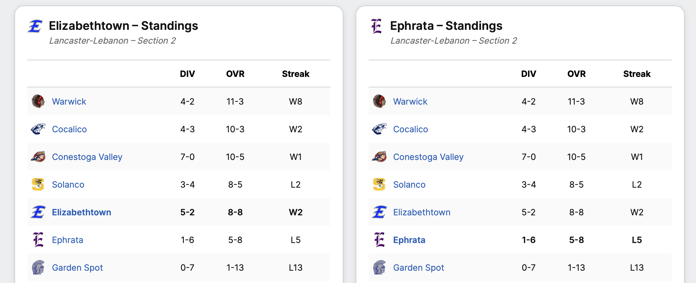The width and height of the screenshot is (696, 283).
Task: Click Solanco logo in Elizabethtown standings
Action: tap(38, 184)
